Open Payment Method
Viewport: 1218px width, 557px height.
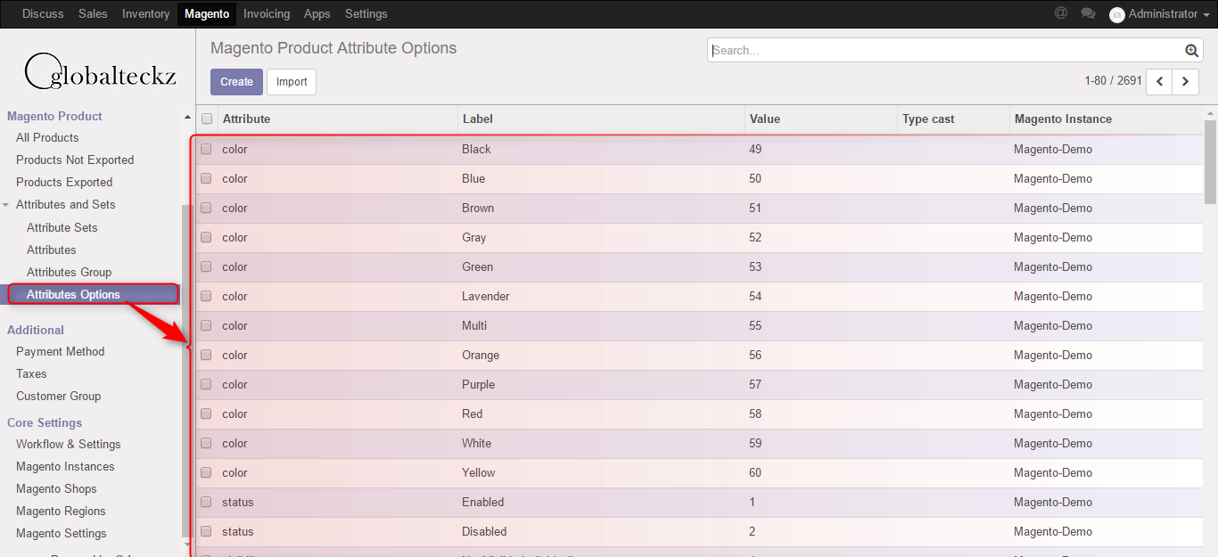[x=60, y=351]
